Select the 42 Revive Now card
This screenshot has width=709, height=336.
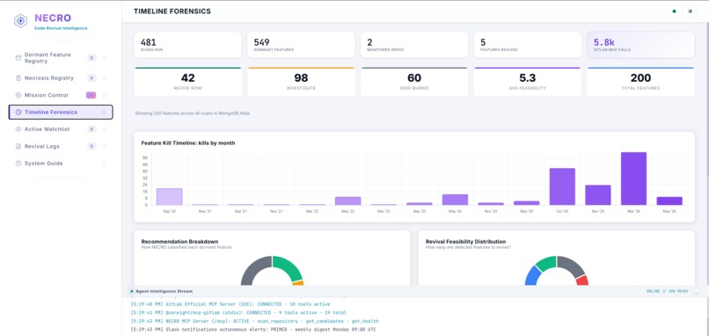(187, 82)
